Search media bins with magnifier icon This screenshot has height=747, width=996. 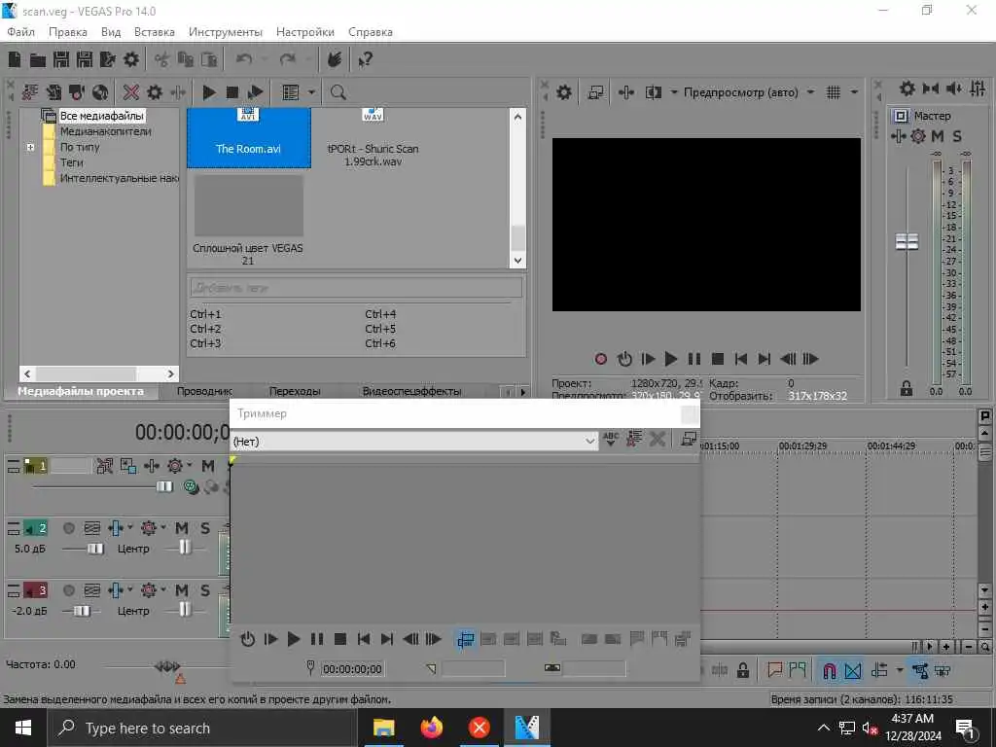(x=338, y=92)
